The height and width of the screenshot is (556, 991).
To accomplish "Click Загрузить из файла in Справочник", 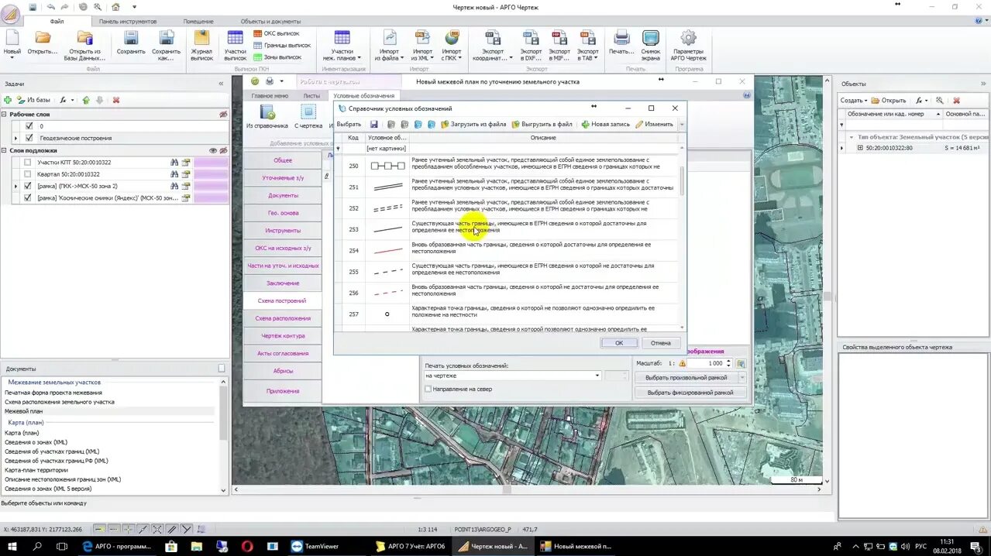I will pyautogui.click(x=473, y=124).
